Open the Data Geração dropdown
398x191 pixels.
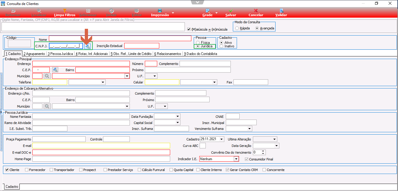pyautogui.click(x=276, y=146)
